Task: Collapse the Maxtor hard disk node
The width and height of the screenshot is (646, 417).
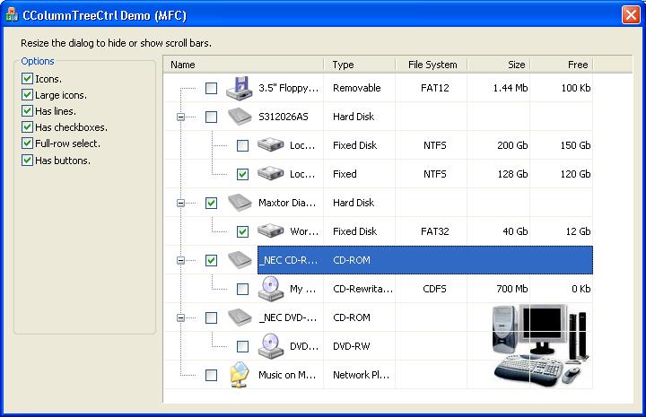Action: click(180, 203)
